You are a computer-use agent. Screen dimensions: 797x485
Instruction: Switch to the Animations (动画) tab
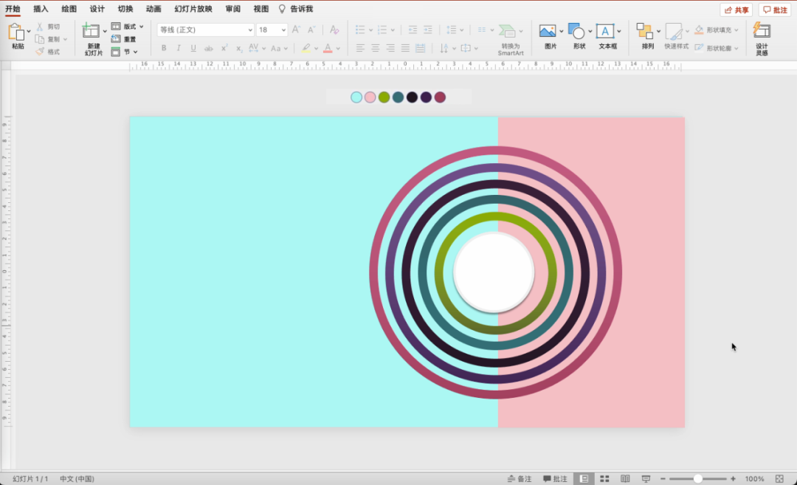(x=153, y=9)
